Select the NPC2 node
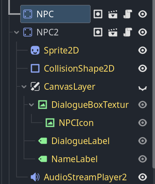The height and width of the screenshot is (184, 155). (x=48, y=32)
